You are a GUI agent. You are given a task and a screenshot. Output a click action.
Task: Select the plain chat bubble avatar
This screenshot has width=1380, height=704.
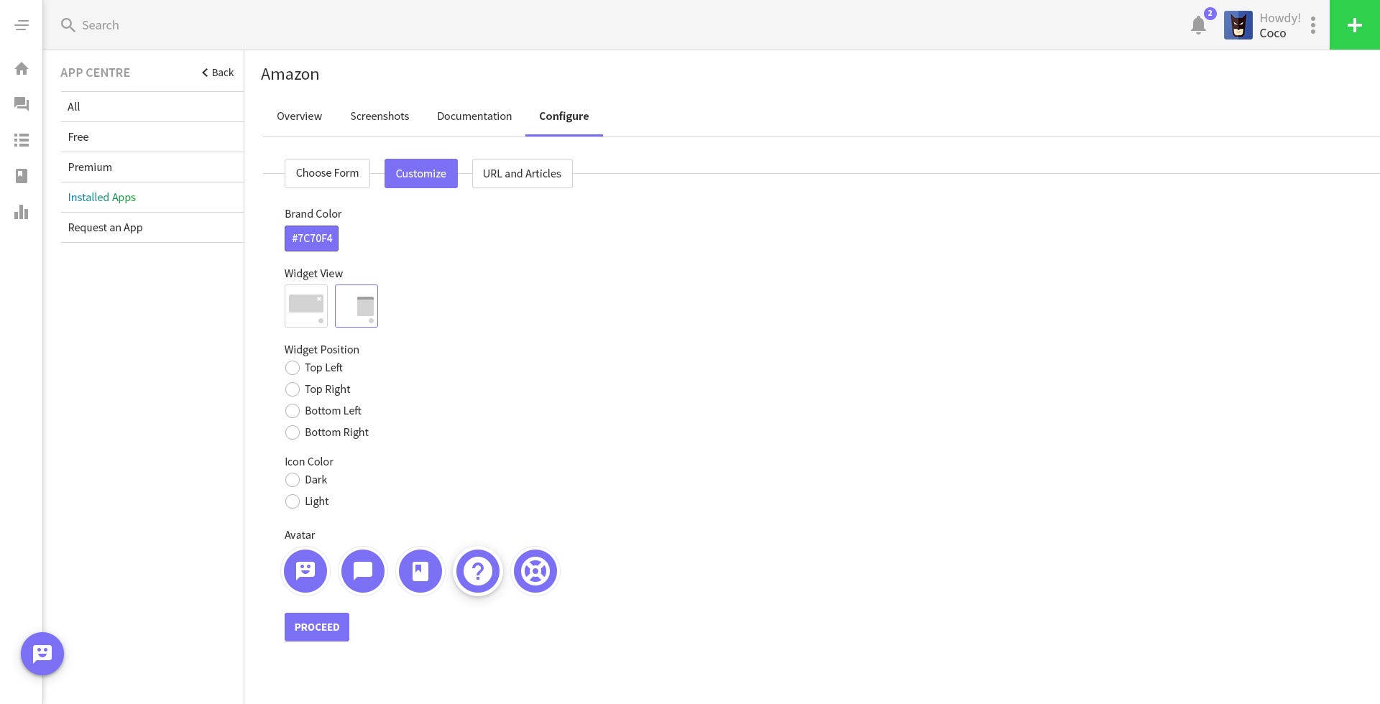pos(363,571)
